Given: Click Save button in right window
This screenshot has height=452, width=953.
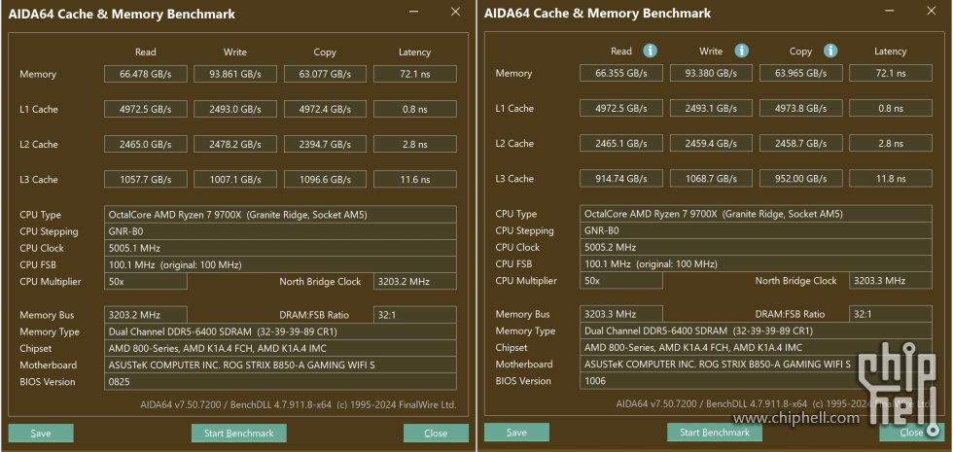Looking at the screenshot, I should click(x=516, y=433).
